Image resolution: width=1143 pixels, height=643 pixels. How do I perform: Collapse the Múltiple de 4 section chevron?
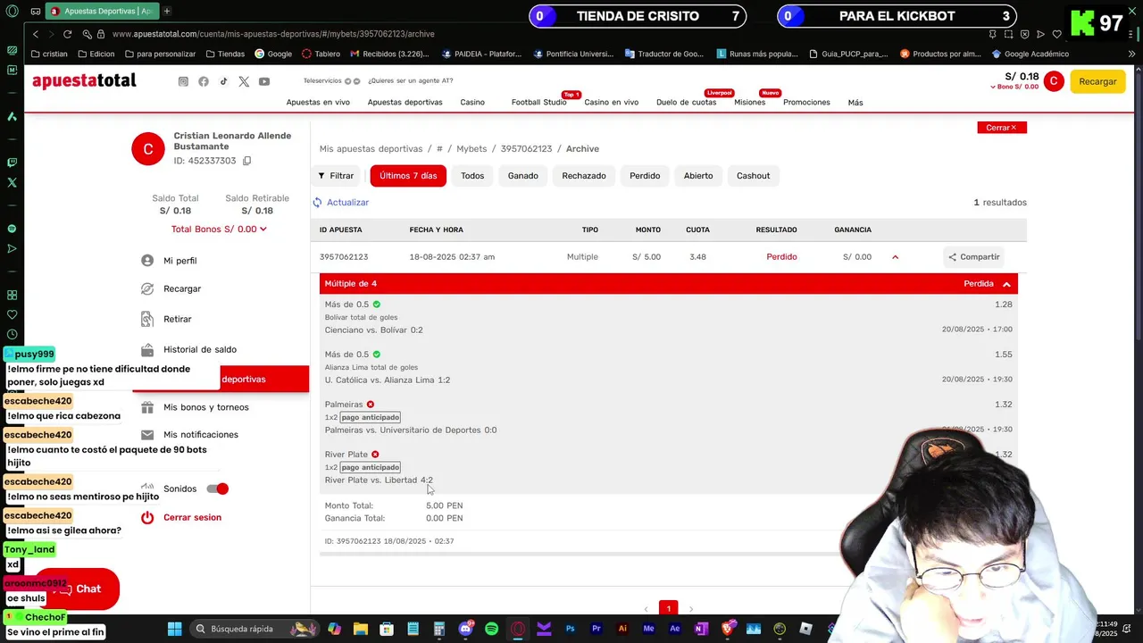(1006, 284)
